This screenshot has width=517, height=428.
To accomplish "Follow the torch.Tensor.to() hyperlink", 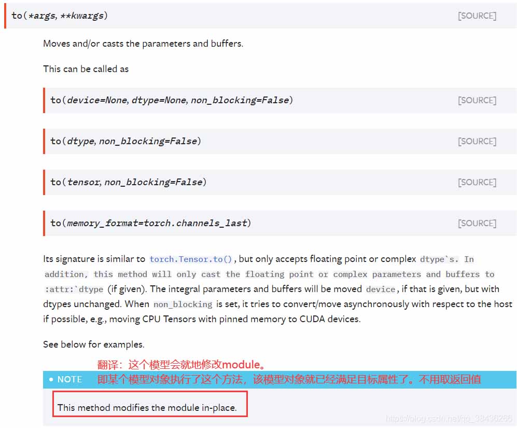I will pyautogui.click(x=191, y=259).
